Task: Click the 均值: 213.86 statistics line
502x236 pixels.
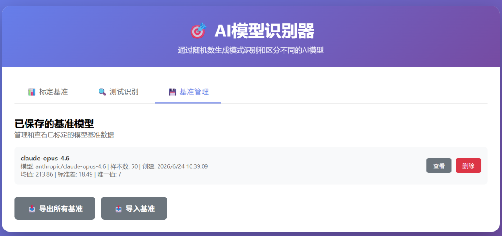Action: tap(71, 174)
